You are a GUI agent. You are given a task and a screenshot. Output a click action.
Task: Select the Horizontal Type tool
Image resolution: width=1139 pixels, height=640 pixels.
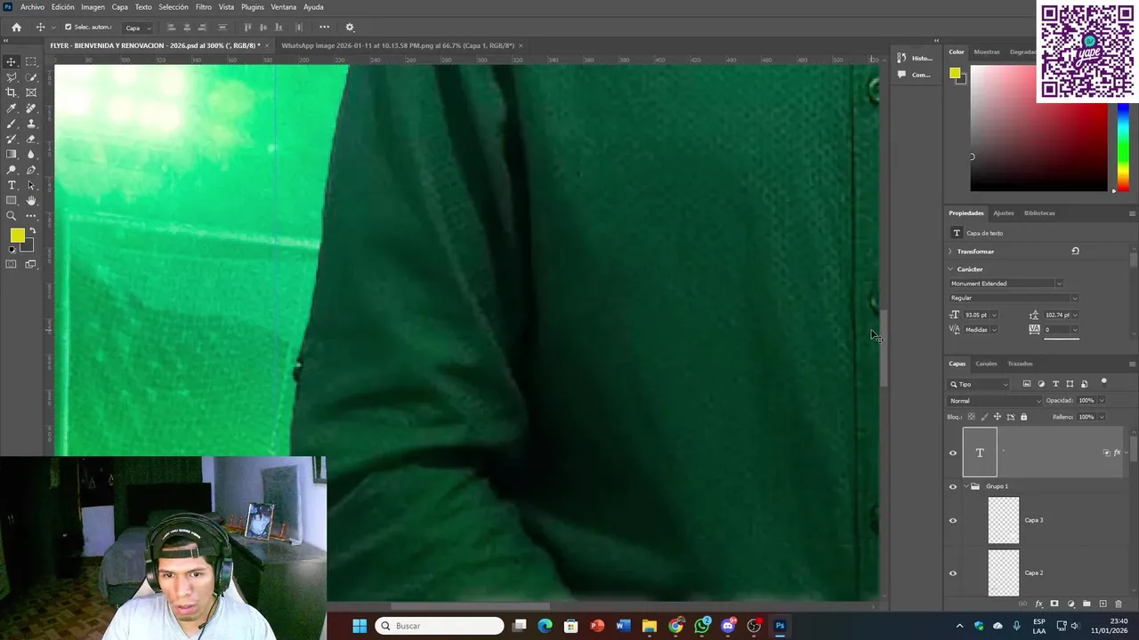click(x=12, y=185)
